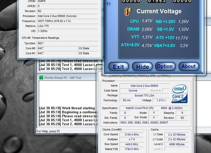This screenshot has width=211, height=153.
Task: Click the Level 2 cache 4096 KBytes field
Action: point(176,144)
